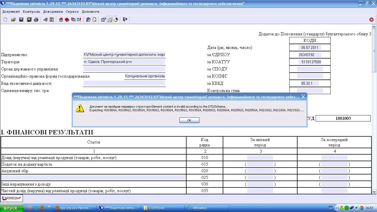Click the new blank document icon
Viewport: 377px width, 212px height.
[x=5, y=20]
